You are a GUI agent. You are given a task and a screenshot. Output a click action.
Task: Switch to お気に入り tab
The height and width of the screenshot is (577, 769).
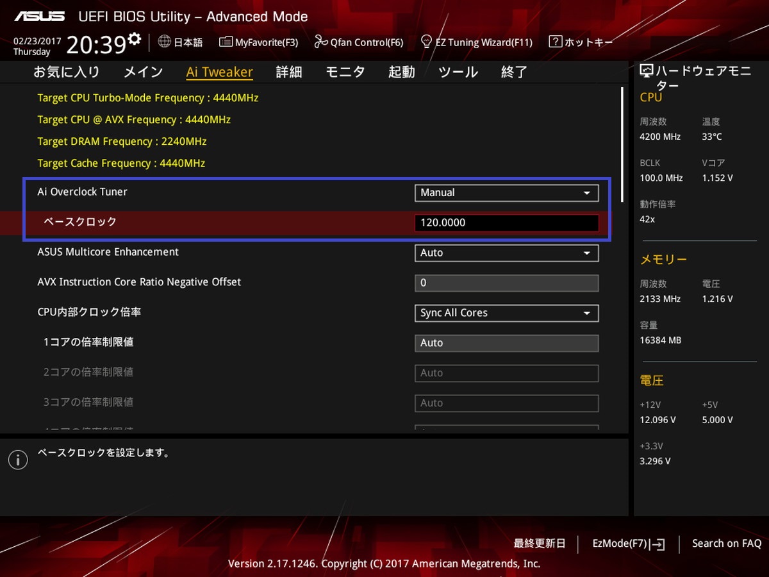[x=67, y=72]
